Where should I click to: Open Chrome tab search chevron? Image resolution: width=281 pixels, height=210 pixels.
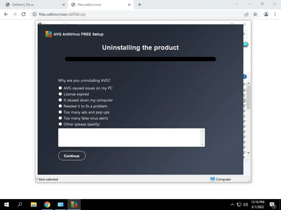pyautogui.click(x=237, y=4)
